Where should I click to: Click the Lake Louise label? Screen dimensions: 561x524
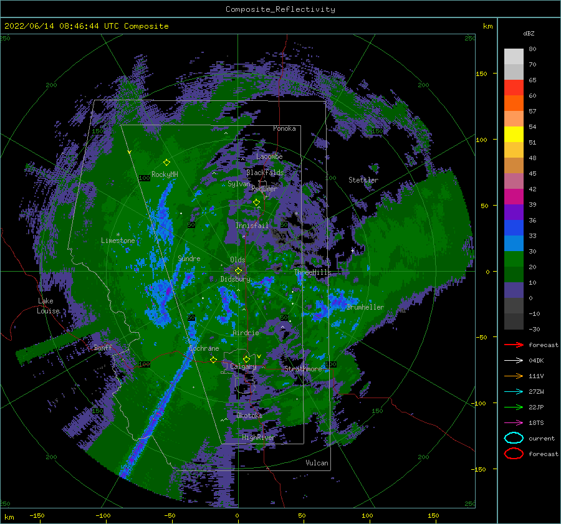click(x=48, y=306)
